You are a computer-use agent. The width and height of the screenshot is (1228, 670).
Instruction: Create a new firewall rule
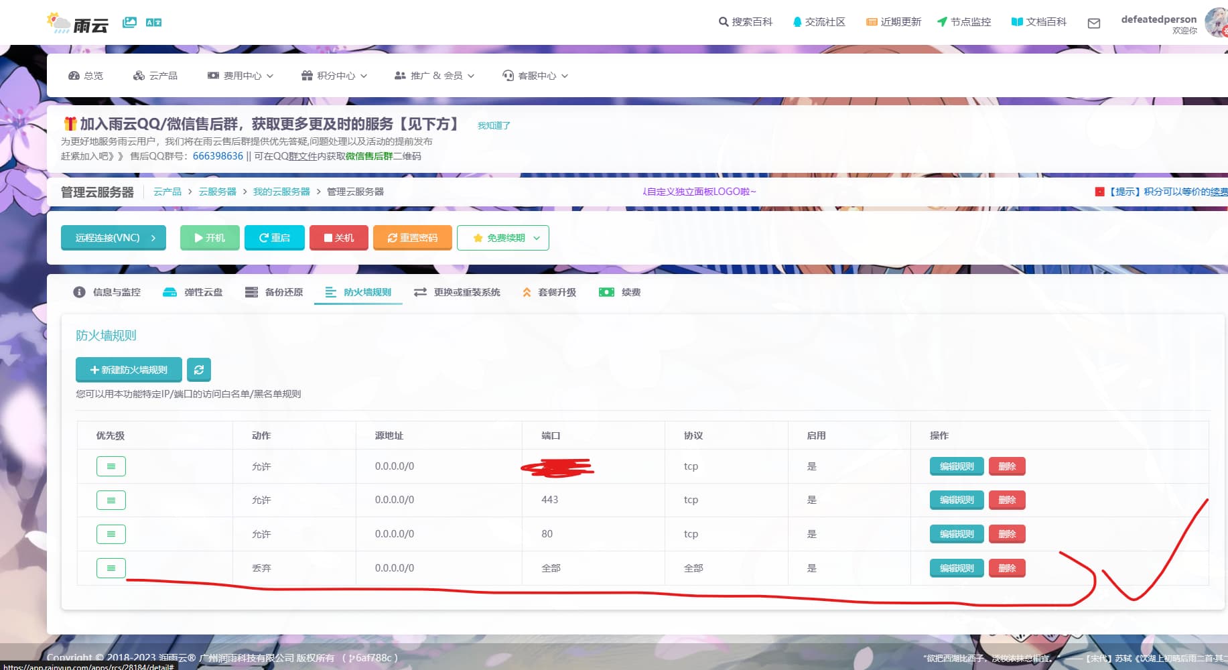coord(128,369)
